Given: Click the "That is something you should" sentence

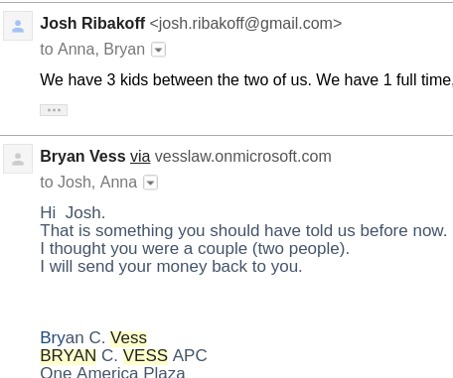Looking at the screenshot, I should click(x=243, y=230).
